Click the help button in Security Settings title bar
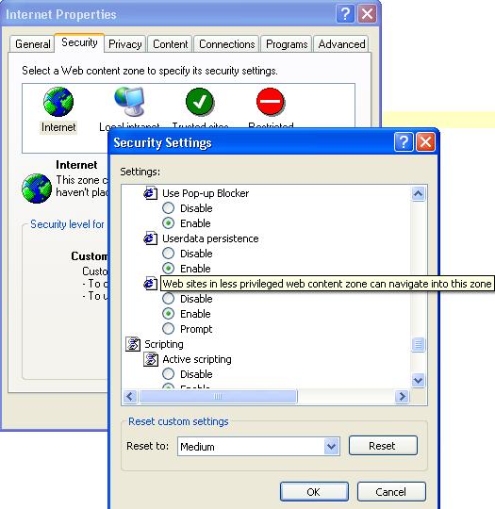Image resolution: width=495 pixels, height=509 pixels. 404,142
